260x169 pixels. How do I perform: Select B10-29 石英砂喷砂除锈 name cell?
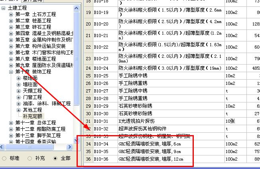171,106
